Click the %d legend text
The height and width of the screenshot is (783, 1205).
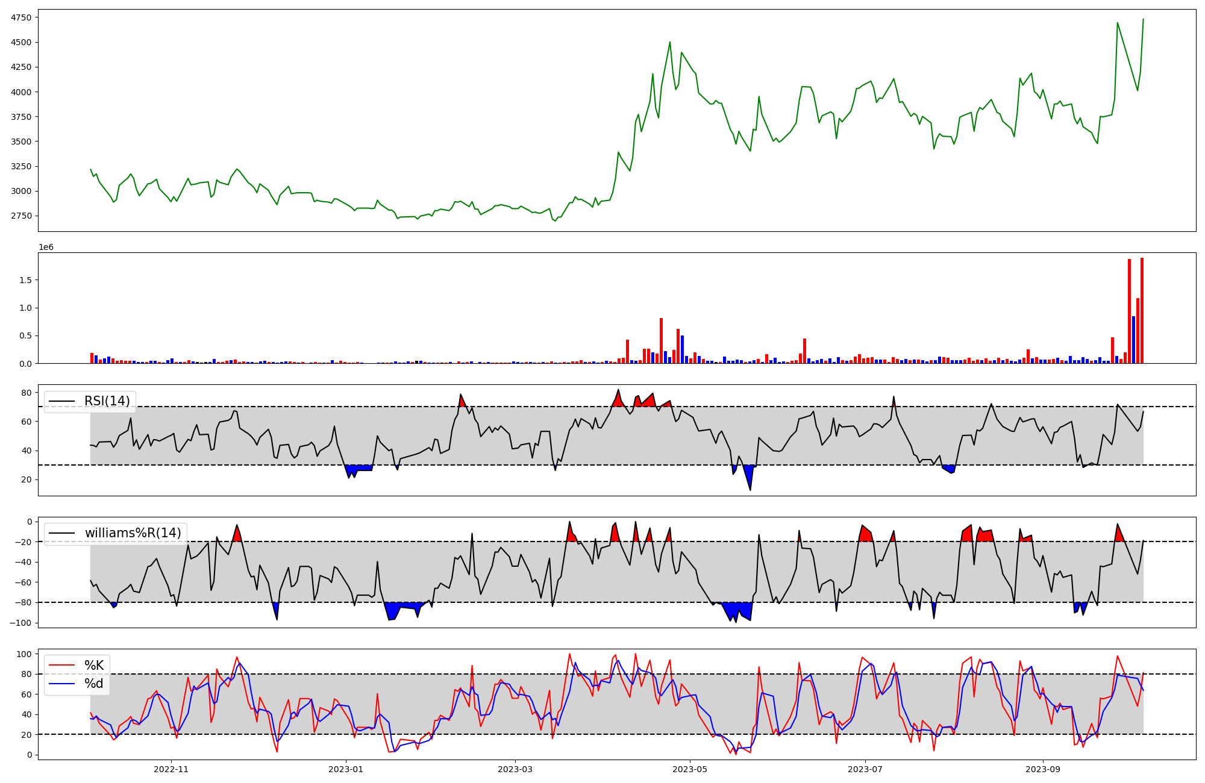pos(94,684)
